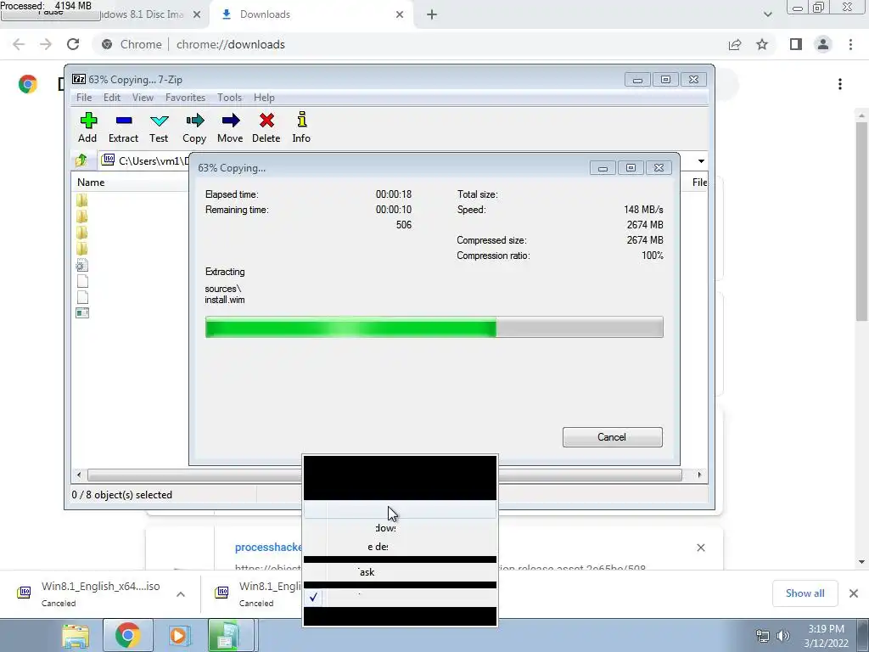Open the Chrome profile avatar
This screenshot has width=869, height=652.
823,44
